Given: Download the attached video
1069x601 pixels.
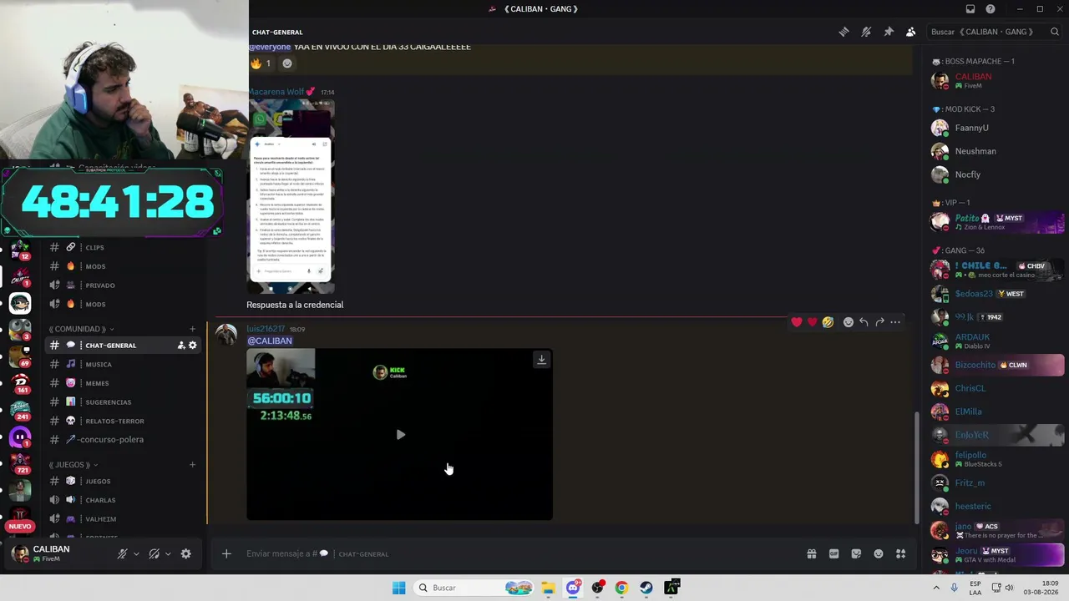Looking at the screenshot, I should [541, 360].
